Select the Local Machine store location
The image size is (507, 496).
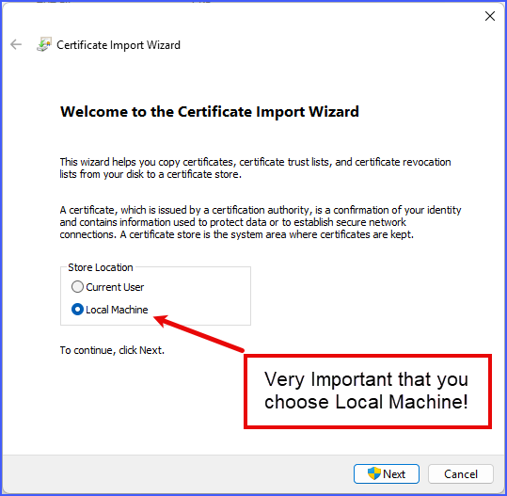110,310
